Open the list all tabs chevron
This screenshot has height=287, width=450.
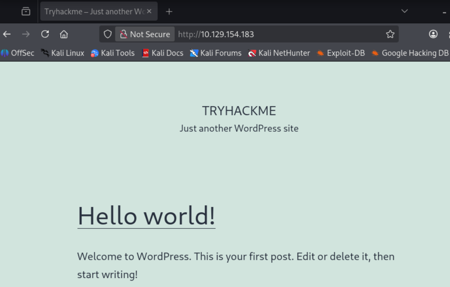405,11
